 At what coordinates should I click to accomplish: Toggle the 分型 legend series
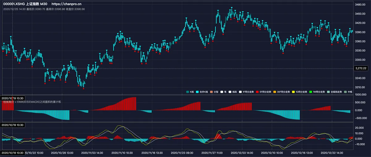214,92
